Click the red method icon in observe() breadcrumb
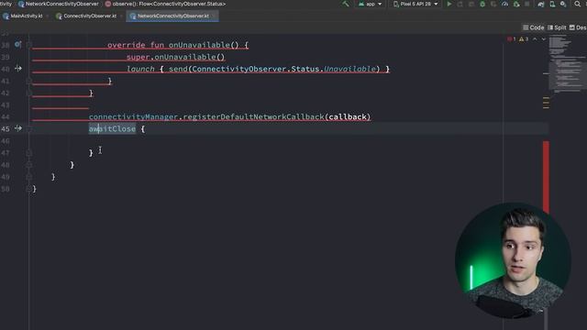 click(108, 4)
